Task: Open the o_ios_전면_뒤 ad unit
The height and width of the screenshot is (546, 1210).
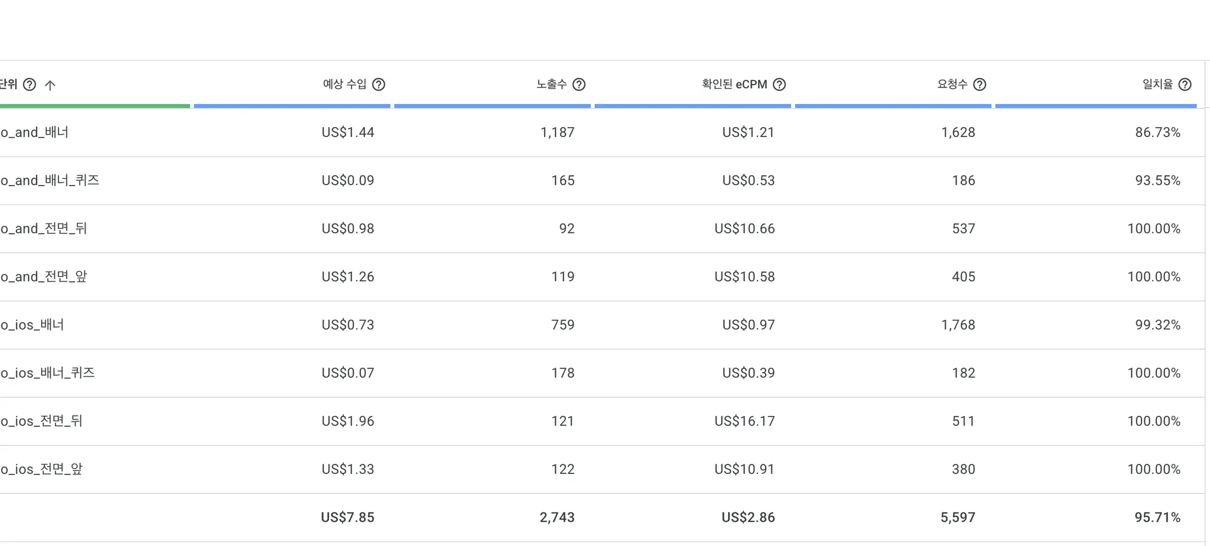Action: click(42, 421)
